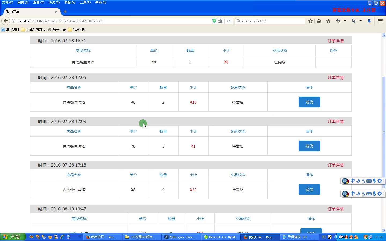
Task: Click the ¥32 subtotal value
Action: coord(193,190)
